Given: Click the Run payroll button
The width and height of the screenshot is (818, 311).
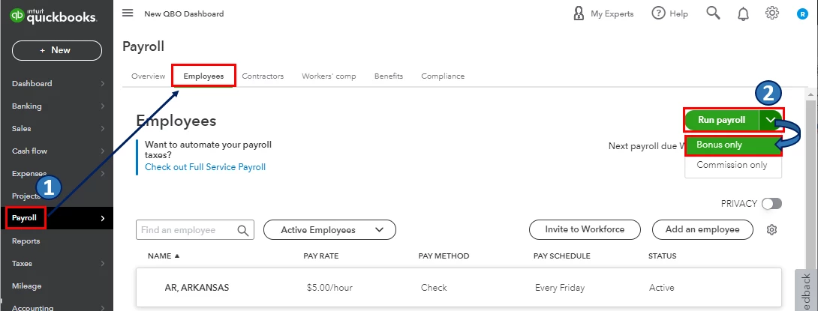Looking at the screenshot, I should pos(722,121).
